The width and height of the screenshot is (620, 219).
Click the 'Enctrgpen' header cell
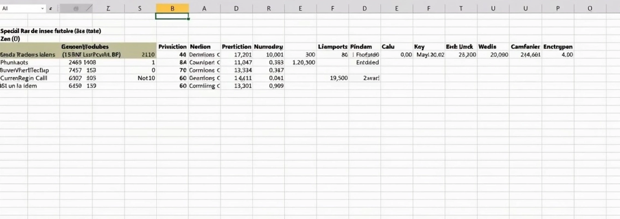pyautogui.click(x=558, y=47)
